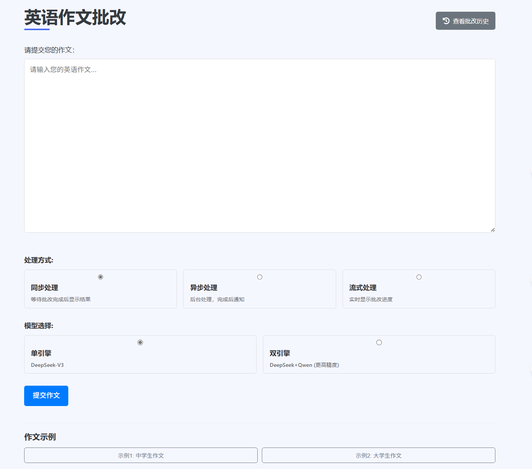Click the 提交作文 submit button
The image size is (532, 469).
46,395
